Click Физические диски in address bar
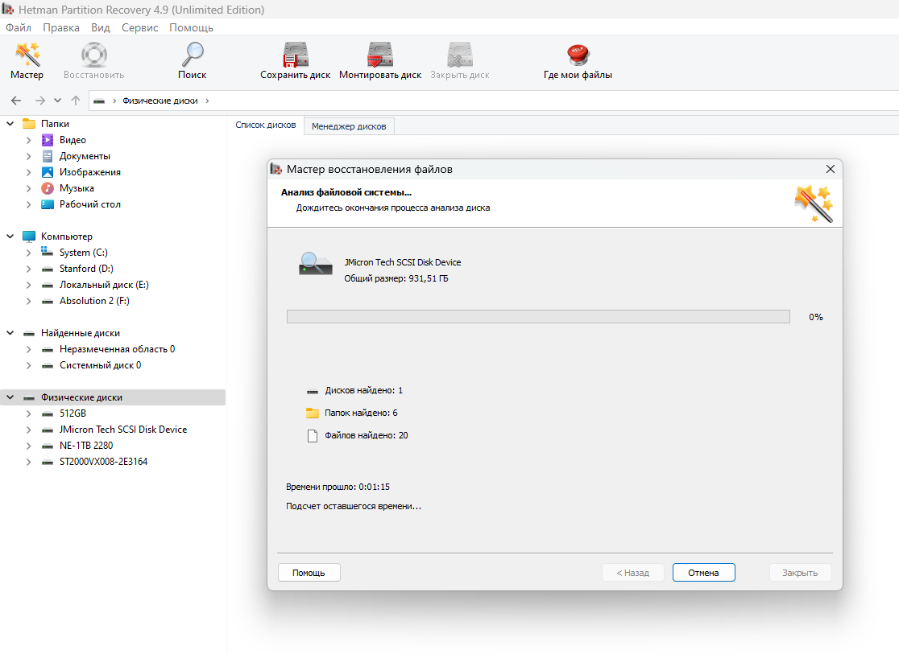 tap(160, 101)
